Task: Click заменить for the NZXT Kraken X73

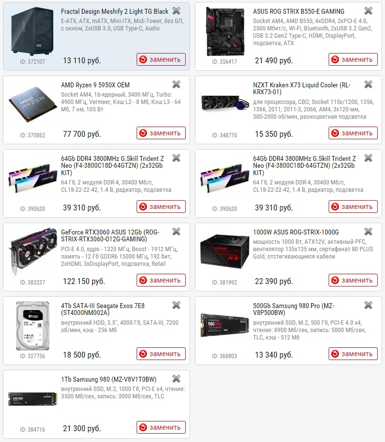Action: 353,133
